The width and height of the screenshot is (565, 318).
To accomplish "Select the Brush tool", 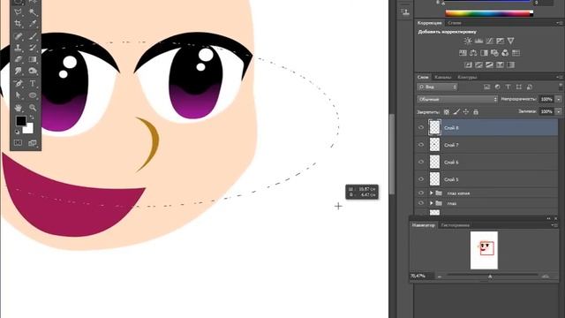I will click(33, 36).
